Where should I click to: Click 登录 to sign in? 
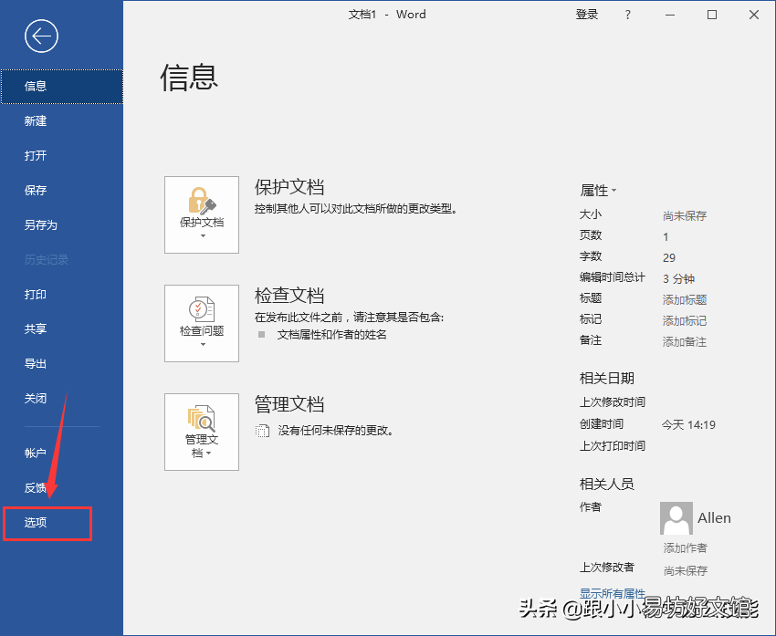587,15
